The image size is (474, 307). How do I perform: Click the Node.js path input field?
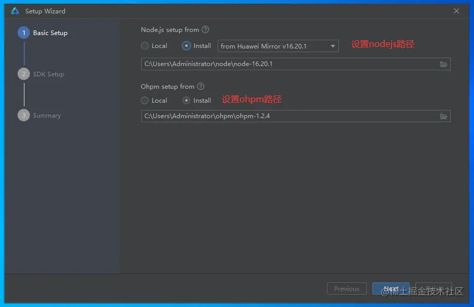click(296, 64)
